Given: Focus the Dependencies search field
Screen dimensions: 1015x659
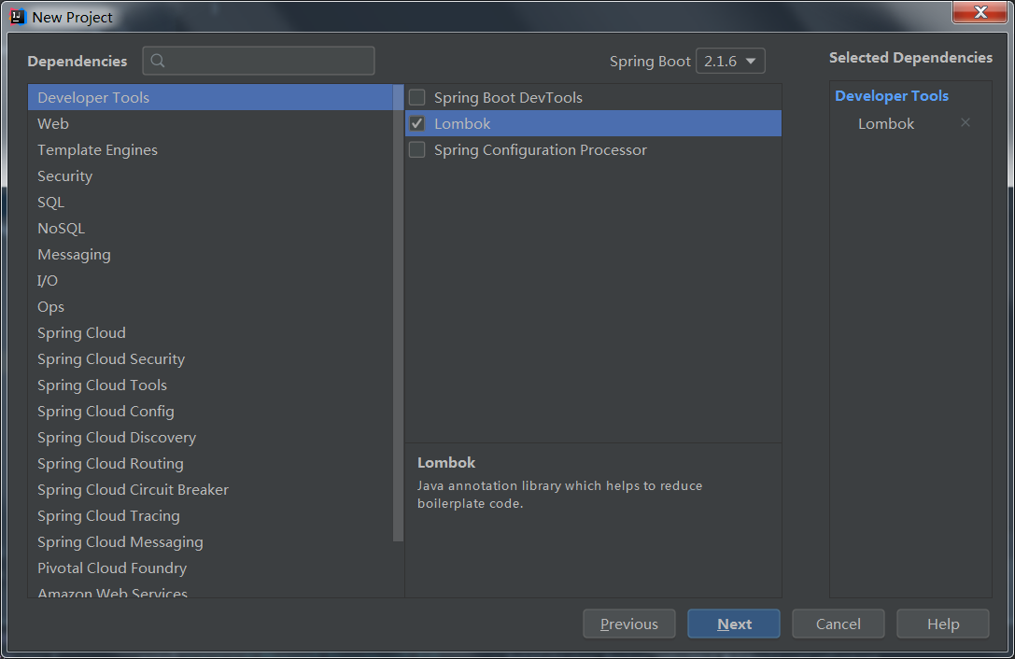Looking at the screenshot, I should [259, 61].
